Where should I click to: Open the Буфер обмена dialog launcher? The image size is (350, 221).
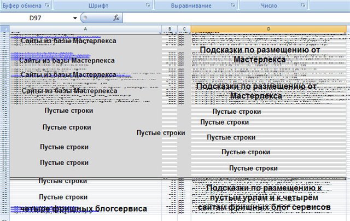point(48,5)
